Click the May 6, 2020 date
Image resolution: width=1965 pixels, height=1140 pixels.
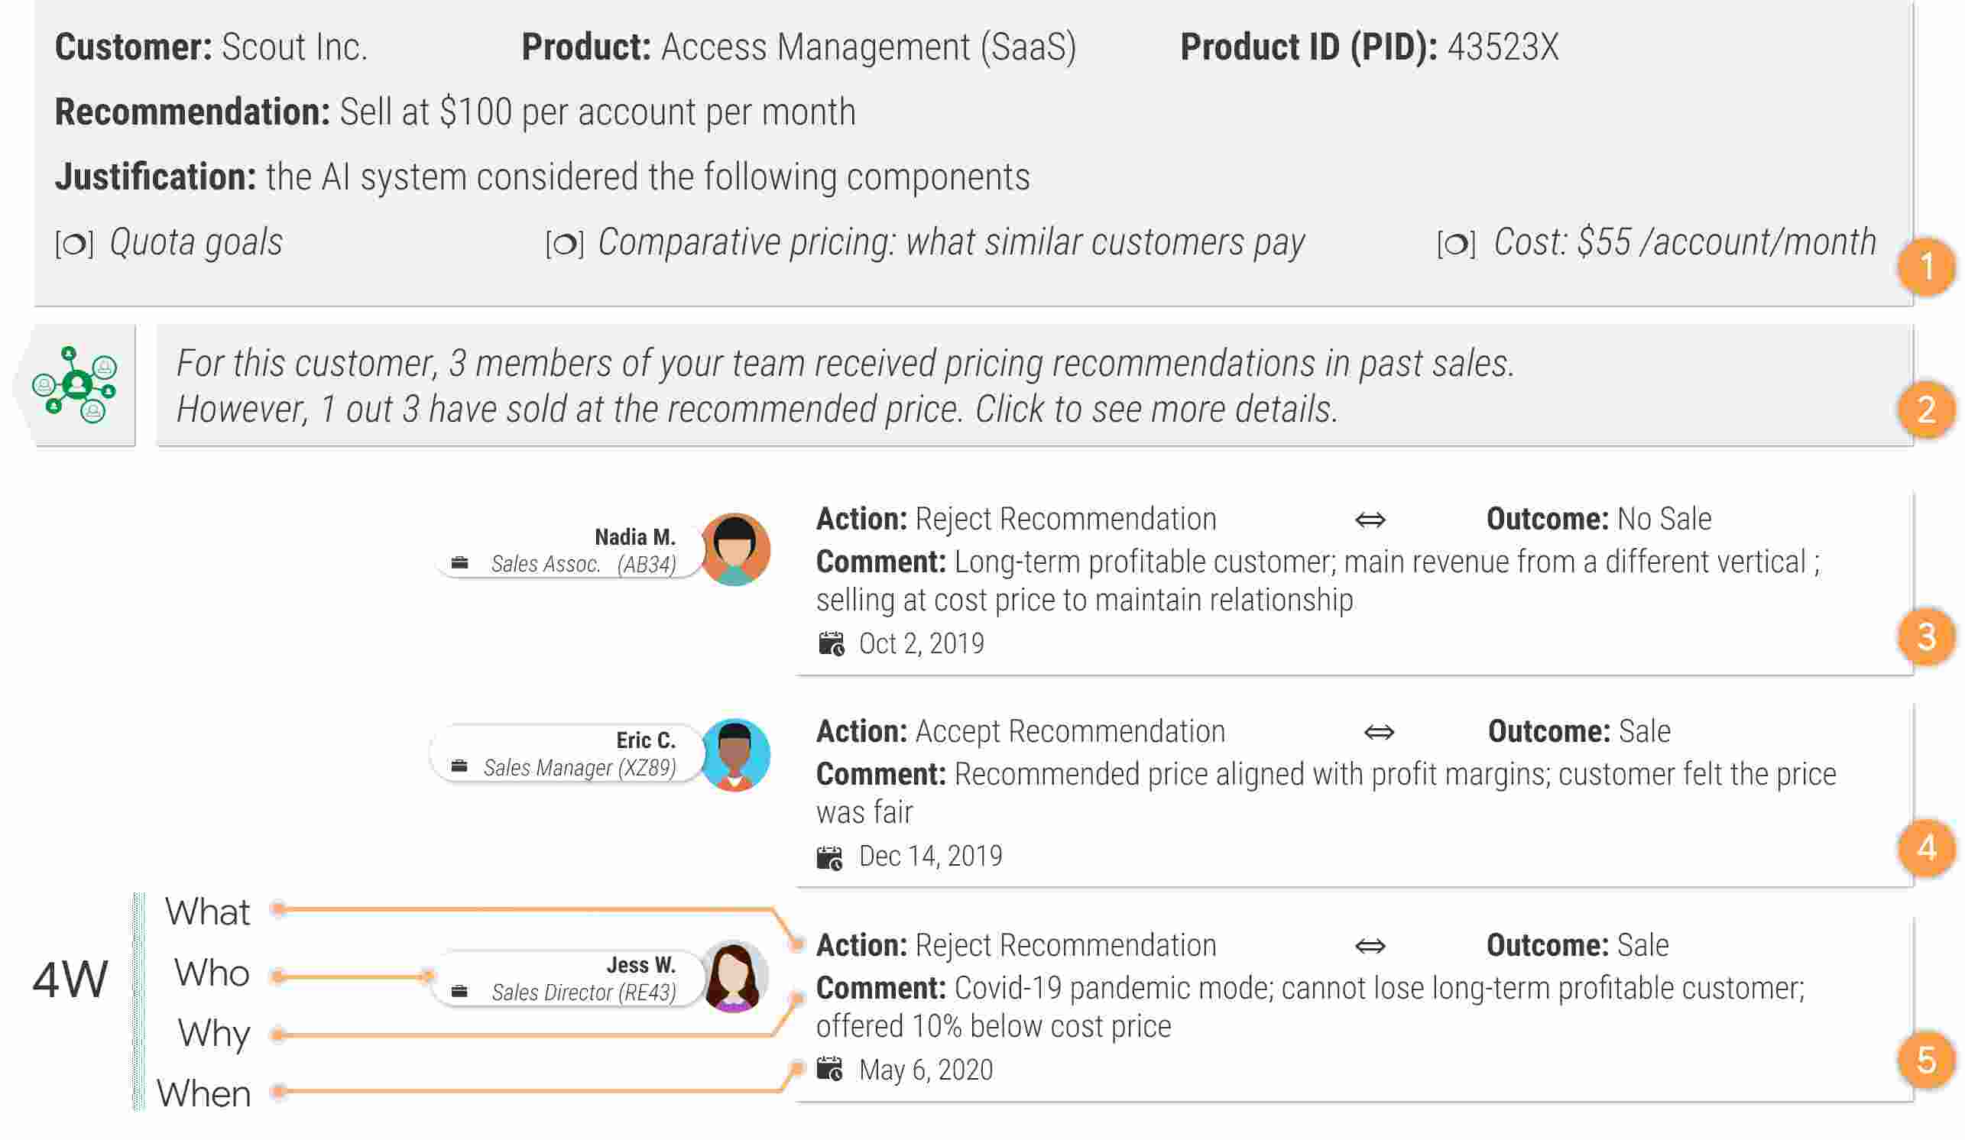tap(926, 1070)
